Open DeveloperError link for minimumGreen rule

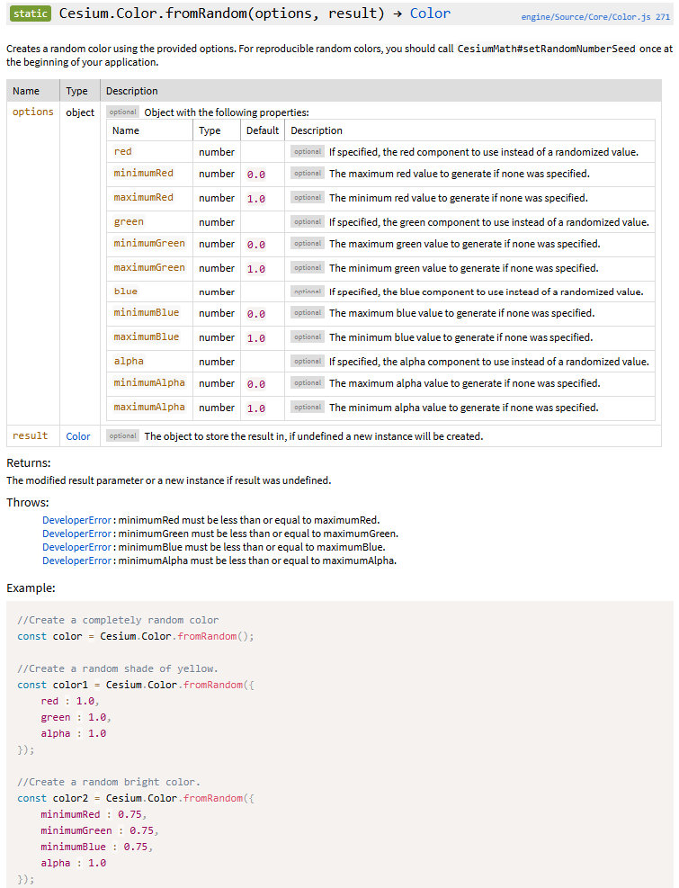coord(76,534)
